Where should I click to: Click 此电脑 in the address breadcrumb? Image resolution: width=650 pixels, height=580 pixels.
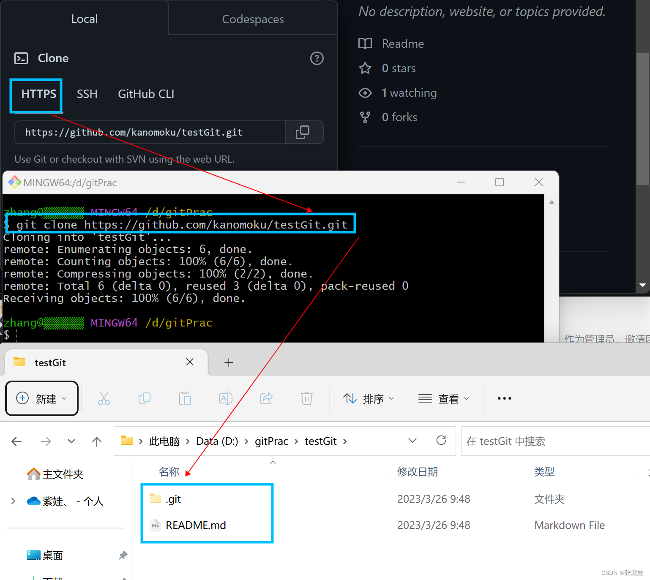(x=164, y=441)
